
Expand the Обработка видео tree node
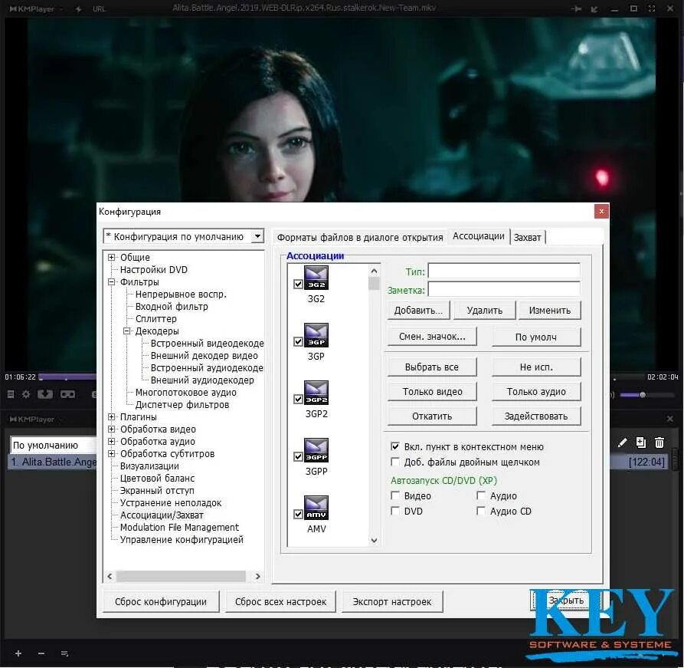coord(112,429)
